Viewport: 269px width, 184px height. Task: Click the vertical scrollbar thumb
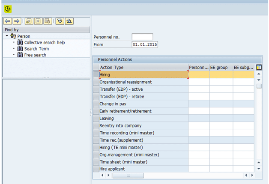click(259, 86)
